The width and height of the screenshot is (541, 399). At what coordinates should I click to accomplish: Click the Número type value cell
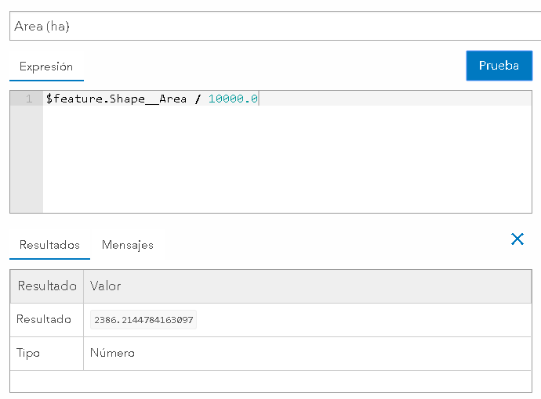(x=112, y=353)
